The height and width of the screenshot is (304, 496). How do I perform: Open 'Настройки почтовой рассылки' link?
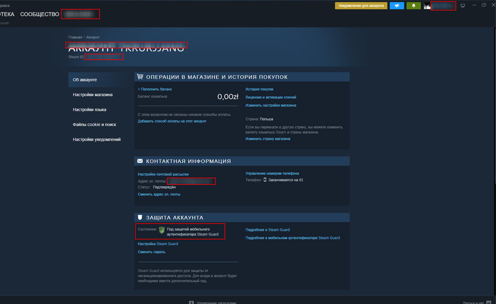(163, 174)
